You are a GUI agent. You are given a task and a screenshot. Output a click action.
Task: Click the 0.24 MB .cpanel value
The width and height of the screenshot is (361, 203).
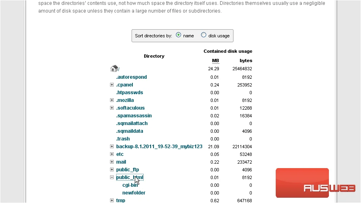click(x=214, y=85)
